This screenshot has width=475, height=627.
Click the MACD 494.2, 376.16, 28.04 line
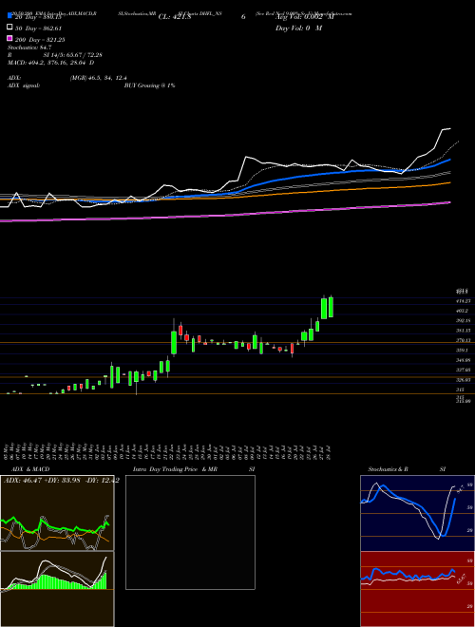click(x=50, y=63)
